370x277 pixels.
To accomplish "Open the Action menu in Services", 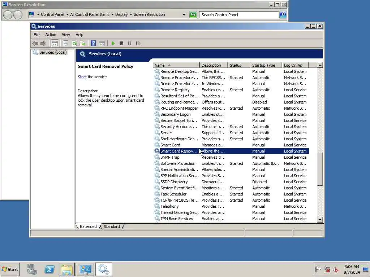I will 51,35.
